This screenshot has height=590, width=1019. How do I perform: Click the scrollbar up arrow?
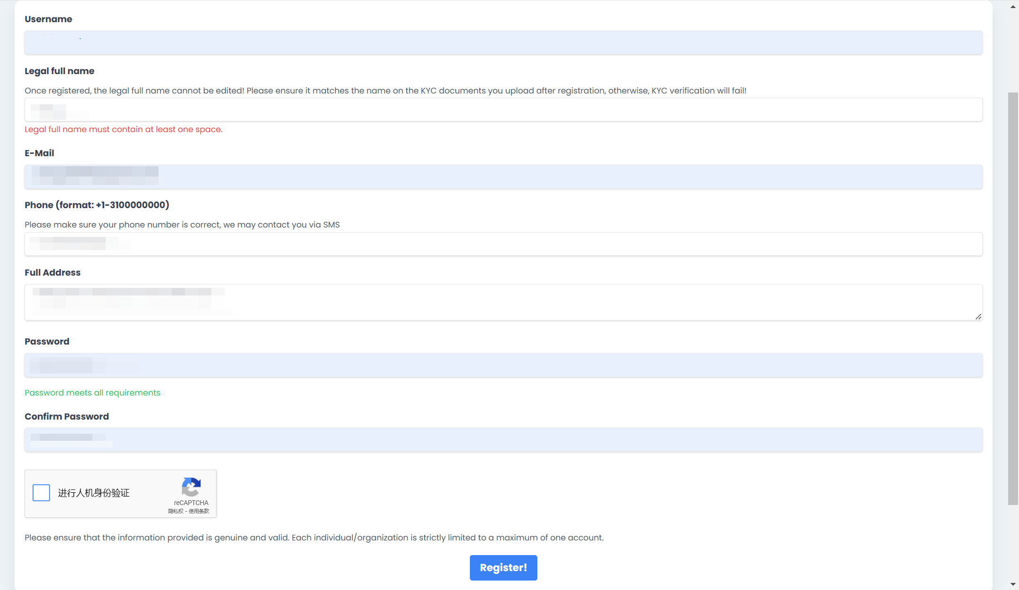1013,7
